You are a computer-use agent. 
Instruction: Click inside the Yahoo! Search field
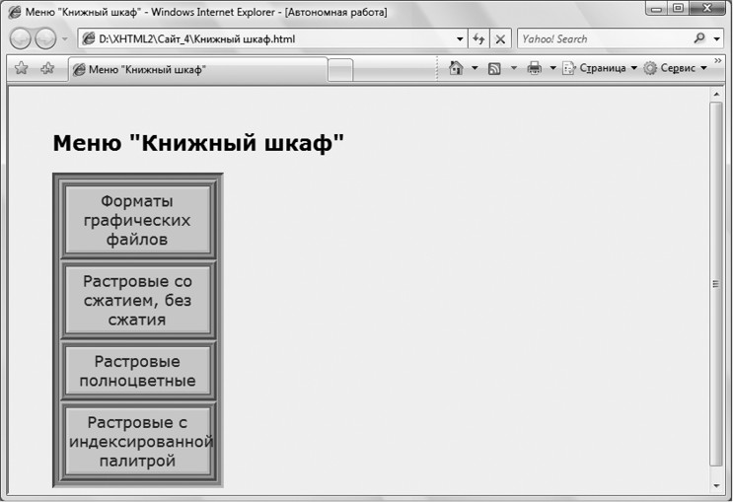(602, 39)
